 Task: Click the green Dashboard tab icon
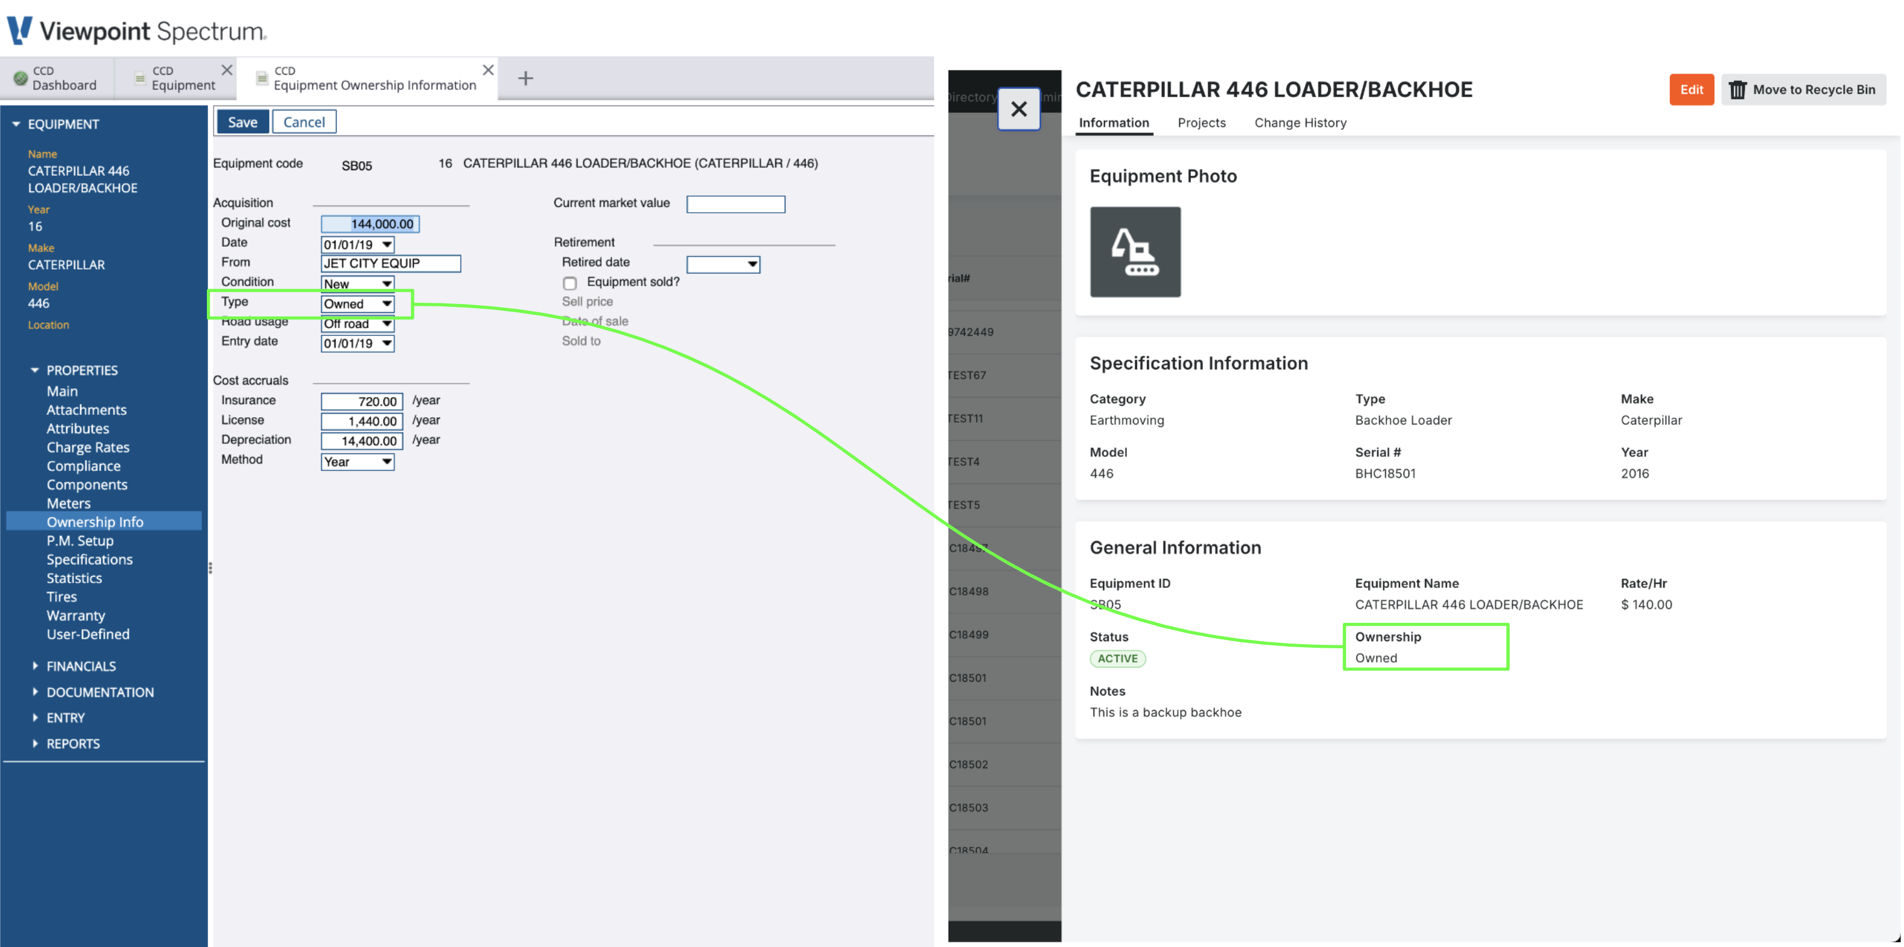(x=21, y=78)
